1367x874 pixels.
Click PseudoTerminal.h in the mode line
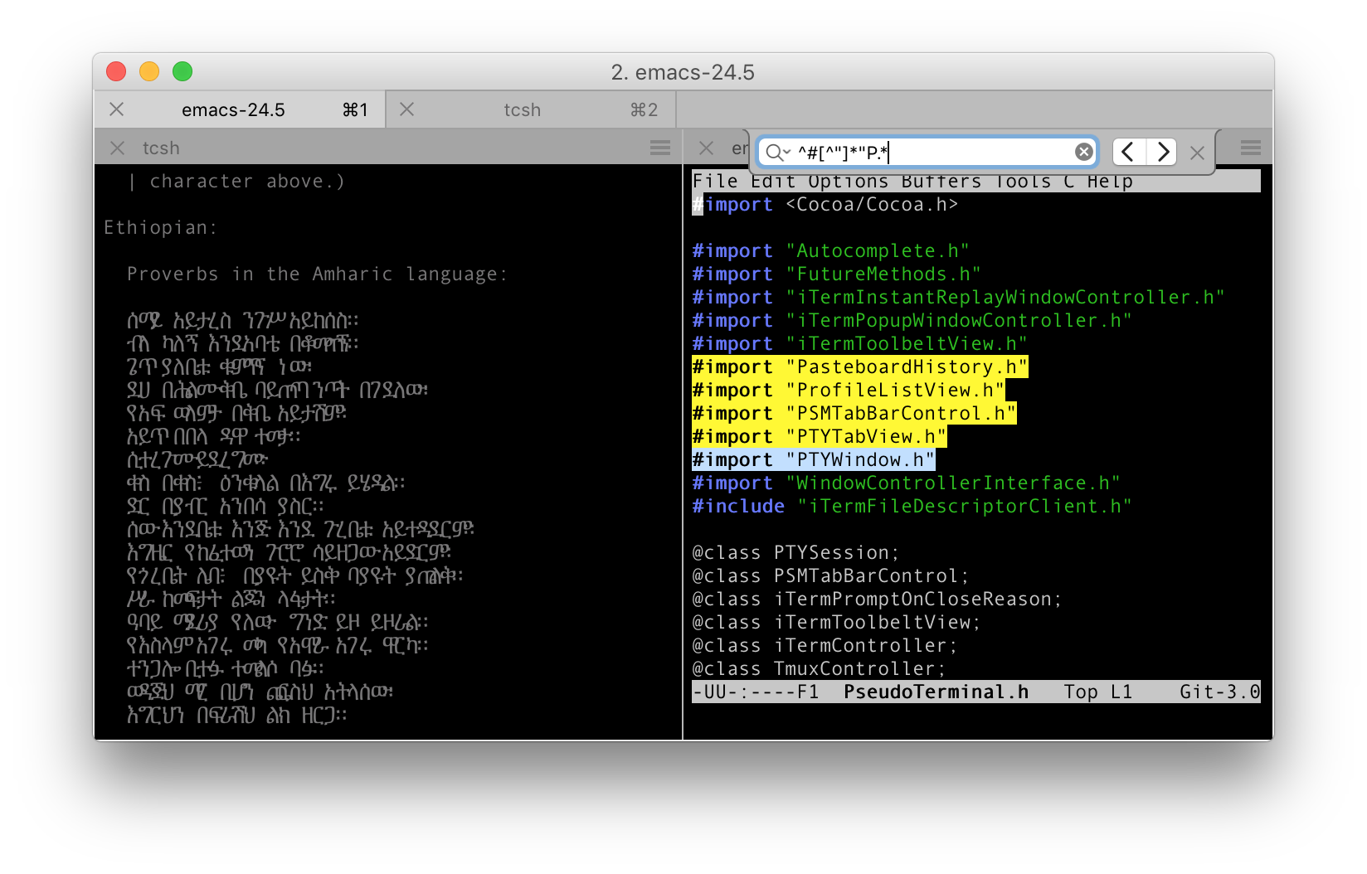point(936,692)
